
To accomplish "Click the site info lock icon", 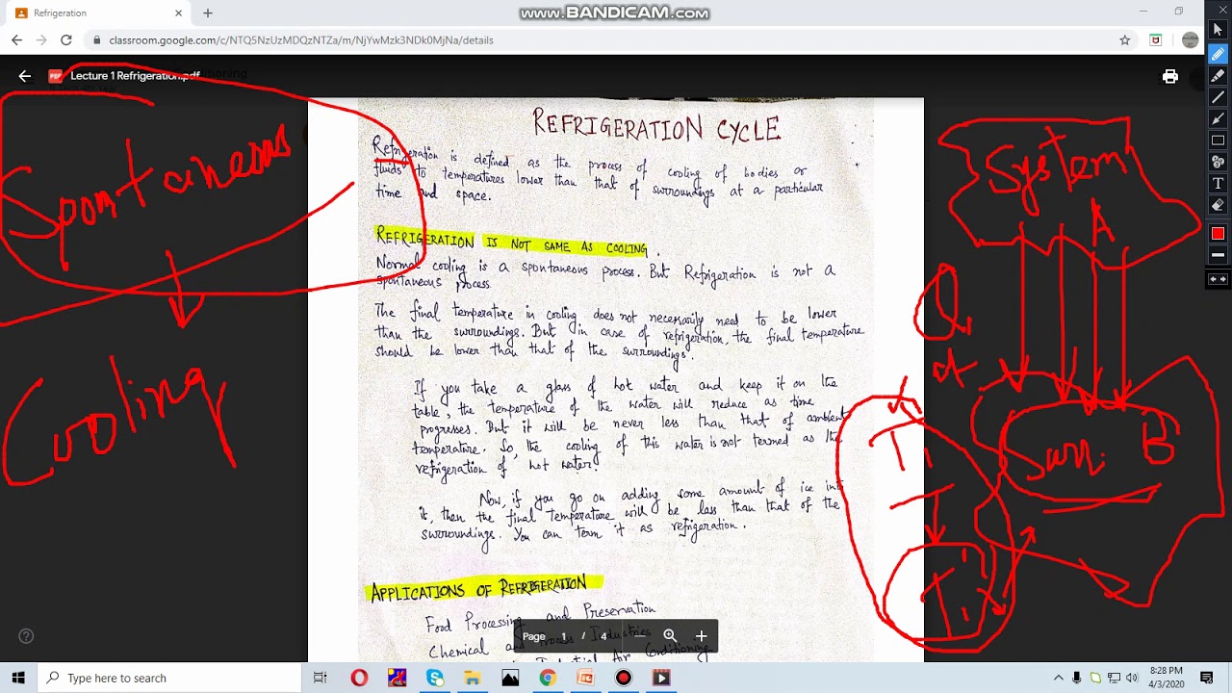I will (96, 40).
